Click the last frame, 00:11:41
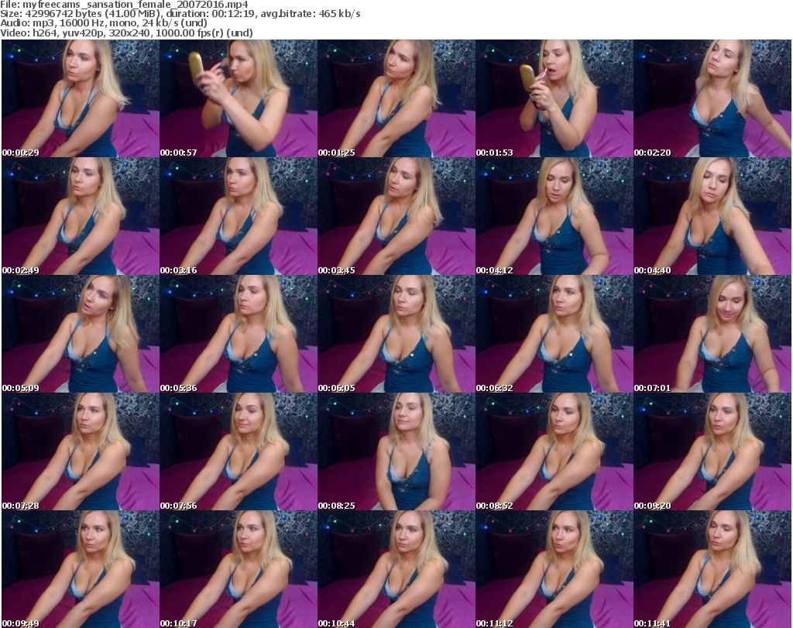The image size is (793, 628). [x=712, y=569]
